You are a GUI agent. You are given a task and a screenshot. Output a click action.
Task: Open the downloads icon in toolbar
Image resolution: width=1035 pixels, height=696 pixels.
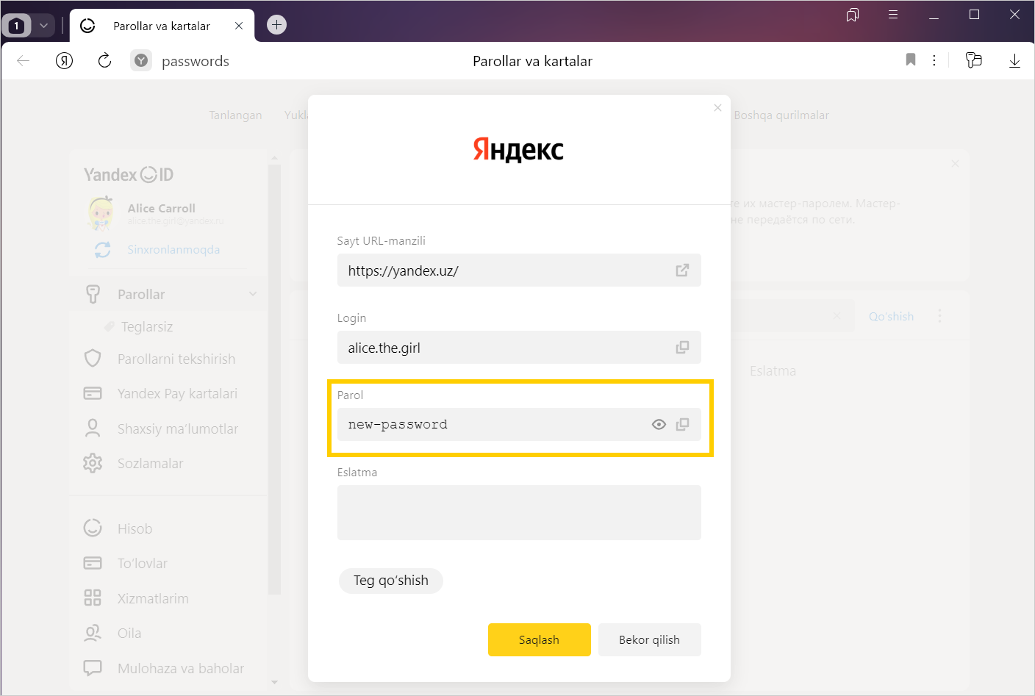(1014, 61)
